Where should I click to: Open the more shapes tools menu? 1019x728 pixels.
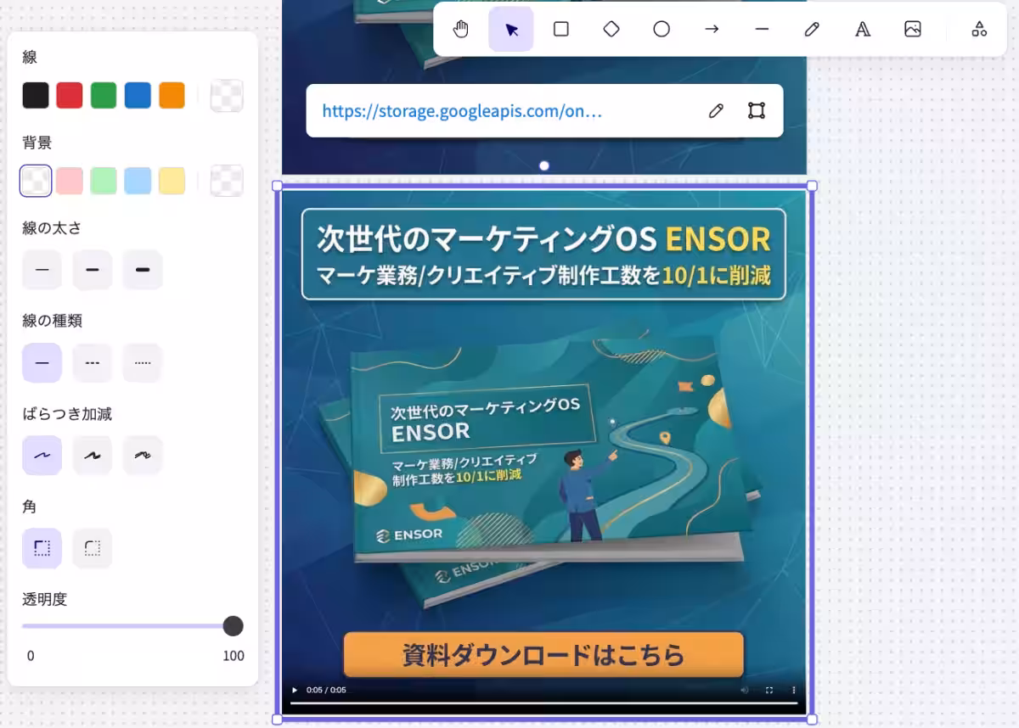[979, 30]
